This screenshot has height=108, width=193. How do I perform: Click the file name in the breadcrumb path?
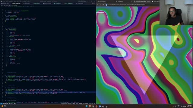click(x=14, y=6)
